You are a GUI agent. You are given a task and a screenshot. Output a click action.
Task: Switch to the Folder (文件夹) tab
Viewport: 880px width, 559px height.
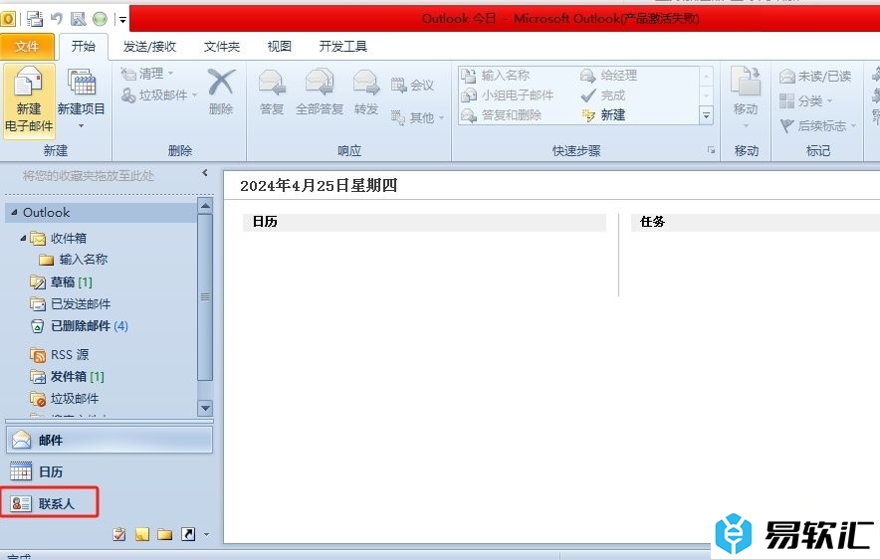[x=221, y=47]
